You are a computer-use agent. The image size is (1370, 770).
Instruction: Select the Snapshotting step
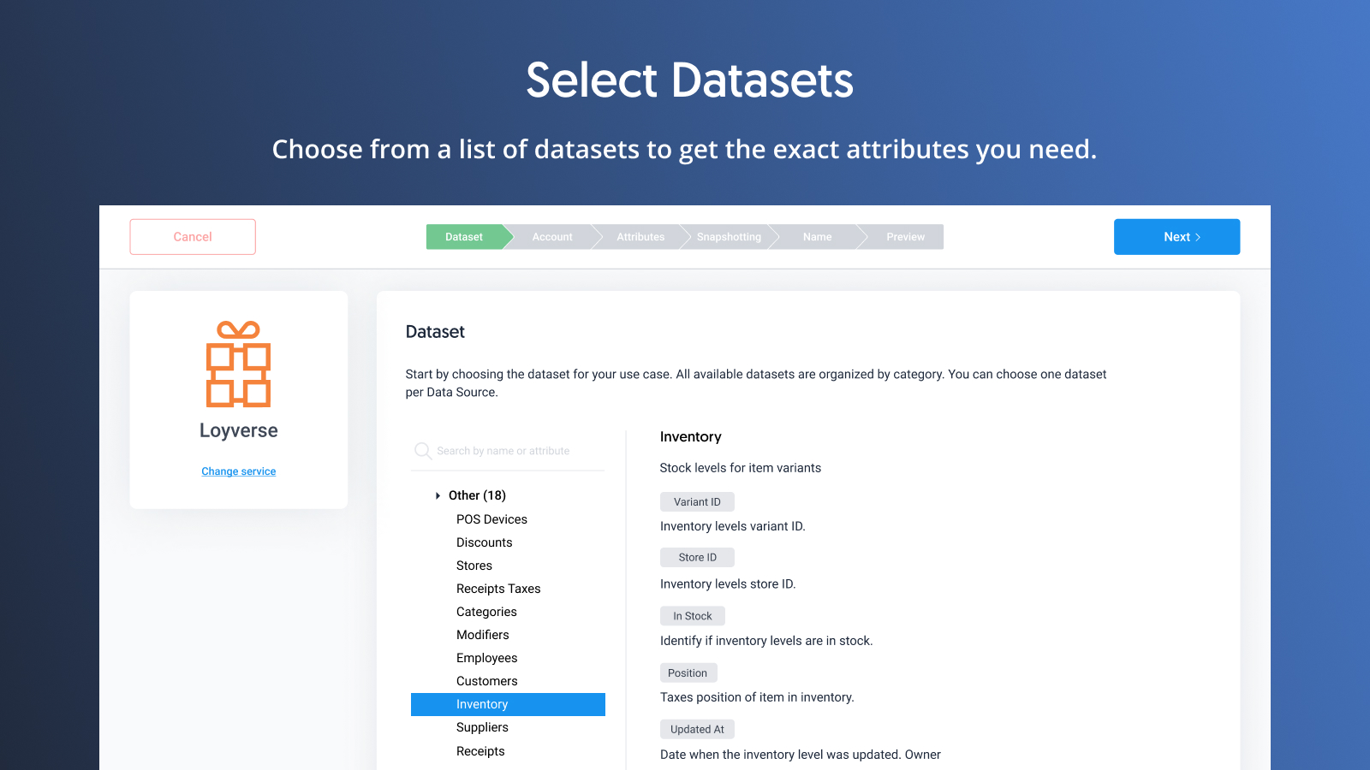tap(728, 237)
